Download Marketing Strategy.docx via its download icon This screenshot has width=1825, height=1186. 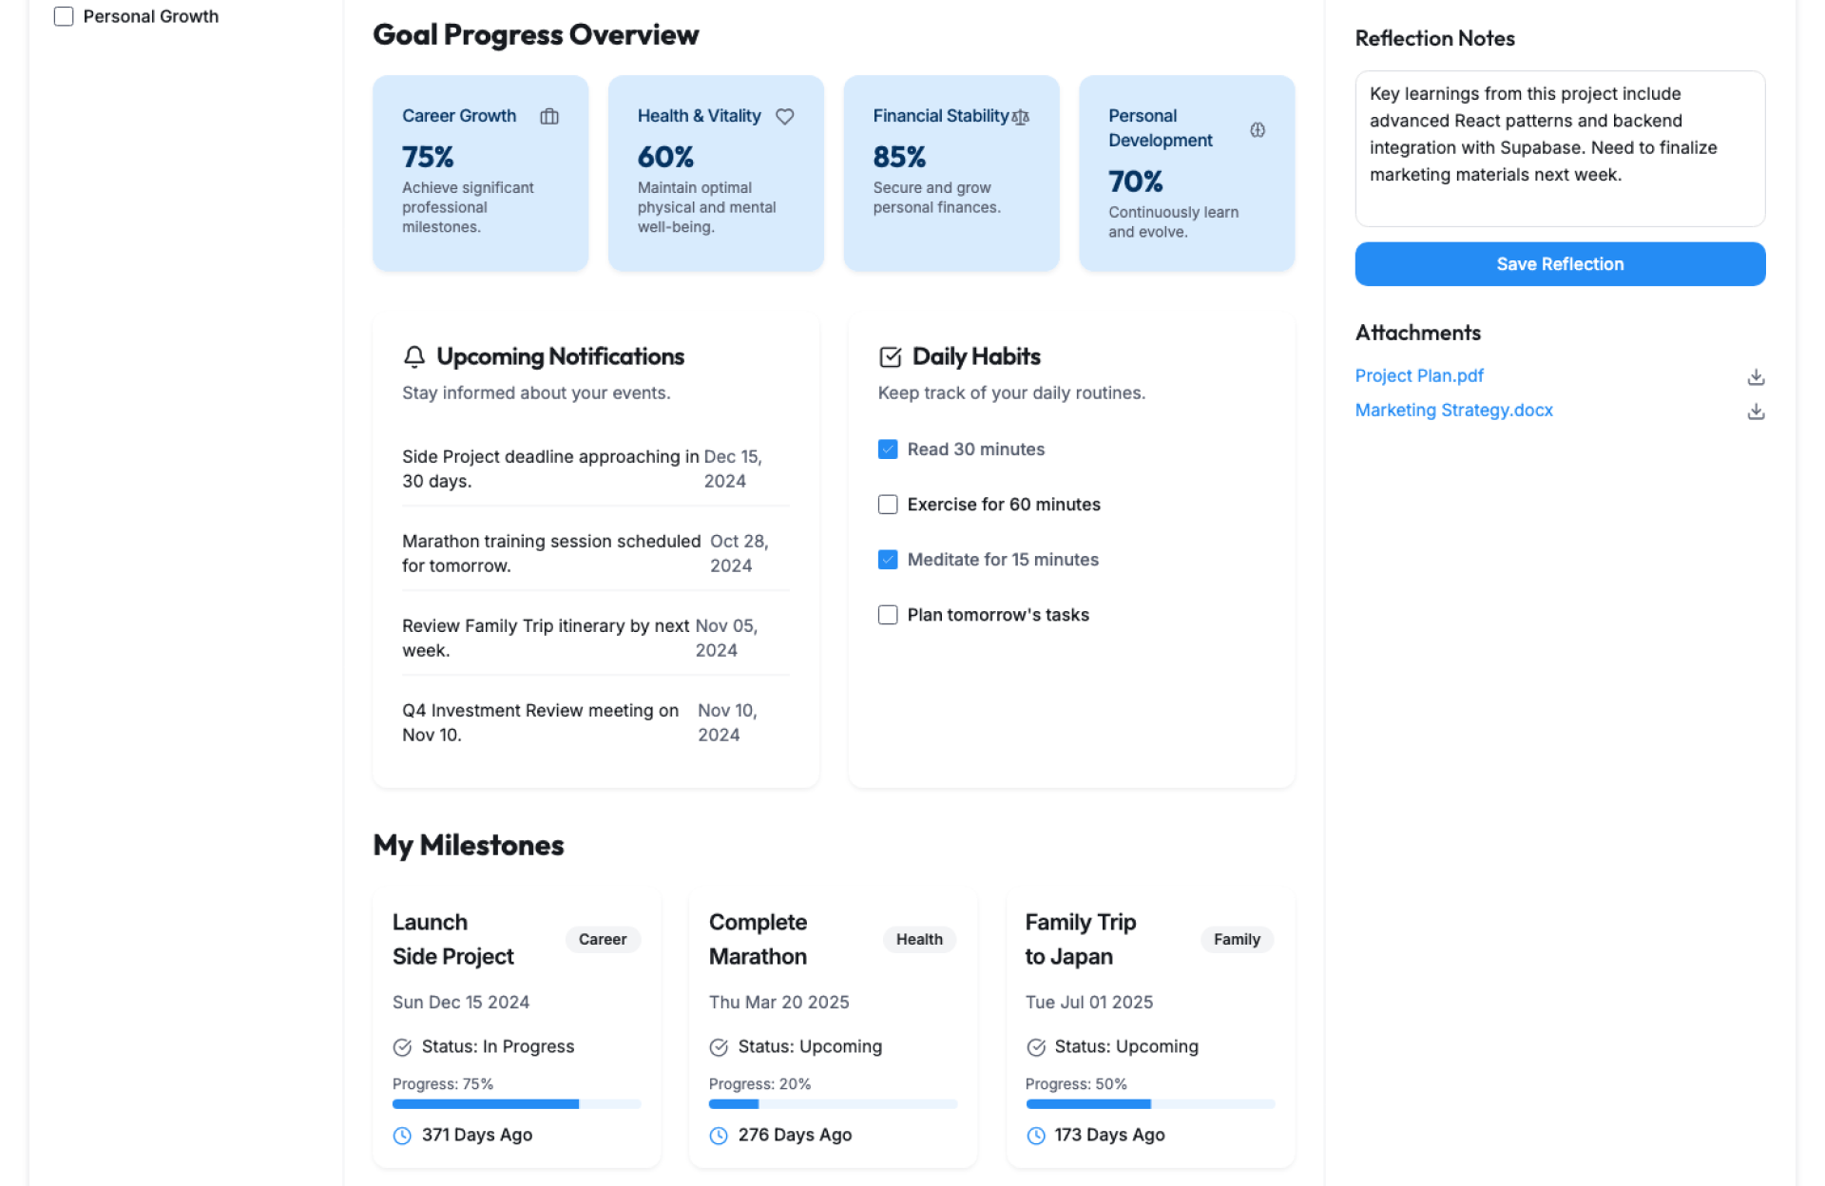click(x=1756, y=411)
